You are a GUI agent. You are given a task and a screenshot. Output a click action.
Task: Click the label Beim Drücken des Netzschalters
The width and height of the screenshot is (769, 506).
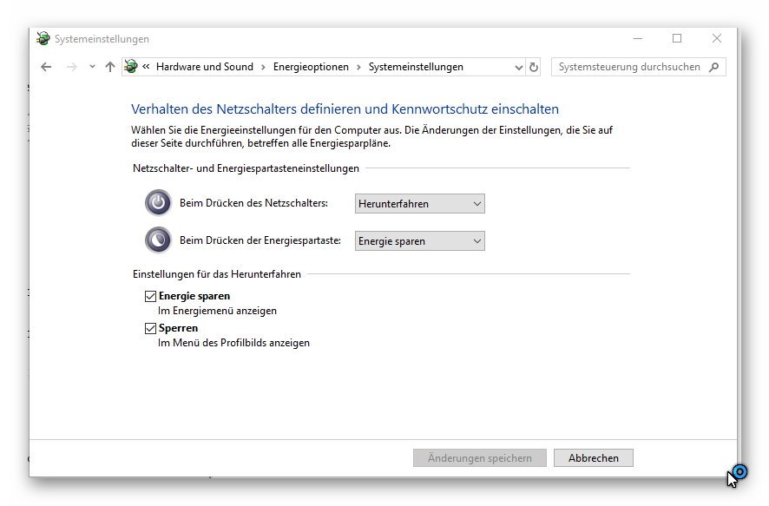click(253, 203)
